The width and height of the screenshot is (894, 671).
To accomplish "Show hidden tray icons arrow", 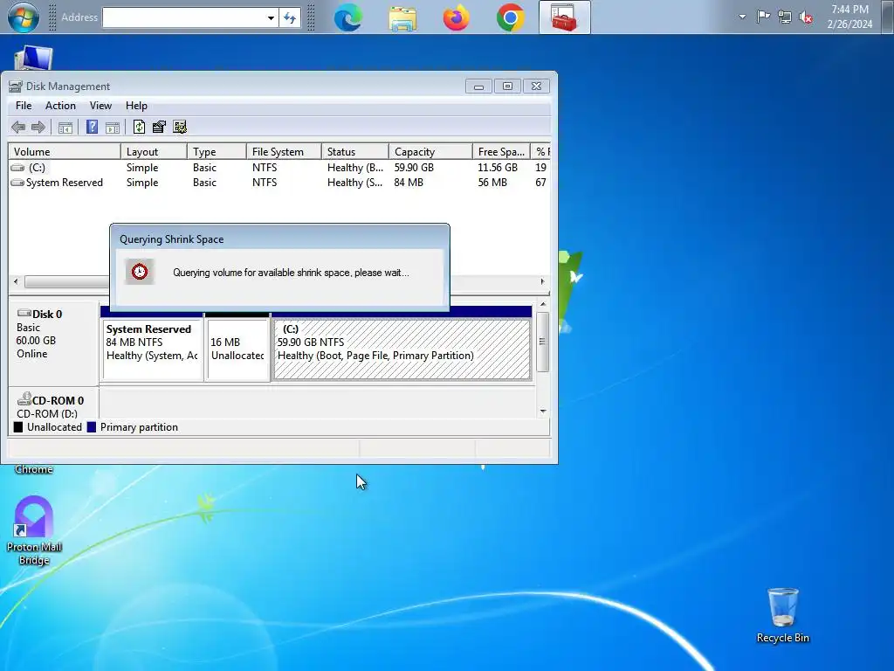I will (x=742, y=17).
